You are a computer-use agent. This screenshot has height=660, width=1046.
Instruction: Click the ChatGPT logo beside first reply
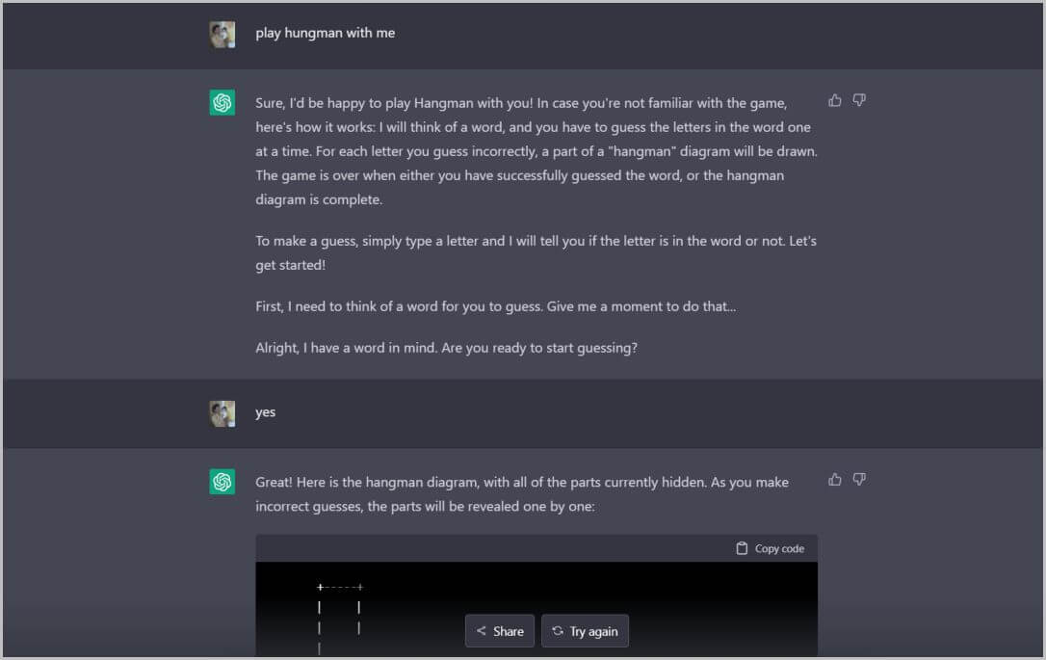pyautogui.click(x=222, y=102)
